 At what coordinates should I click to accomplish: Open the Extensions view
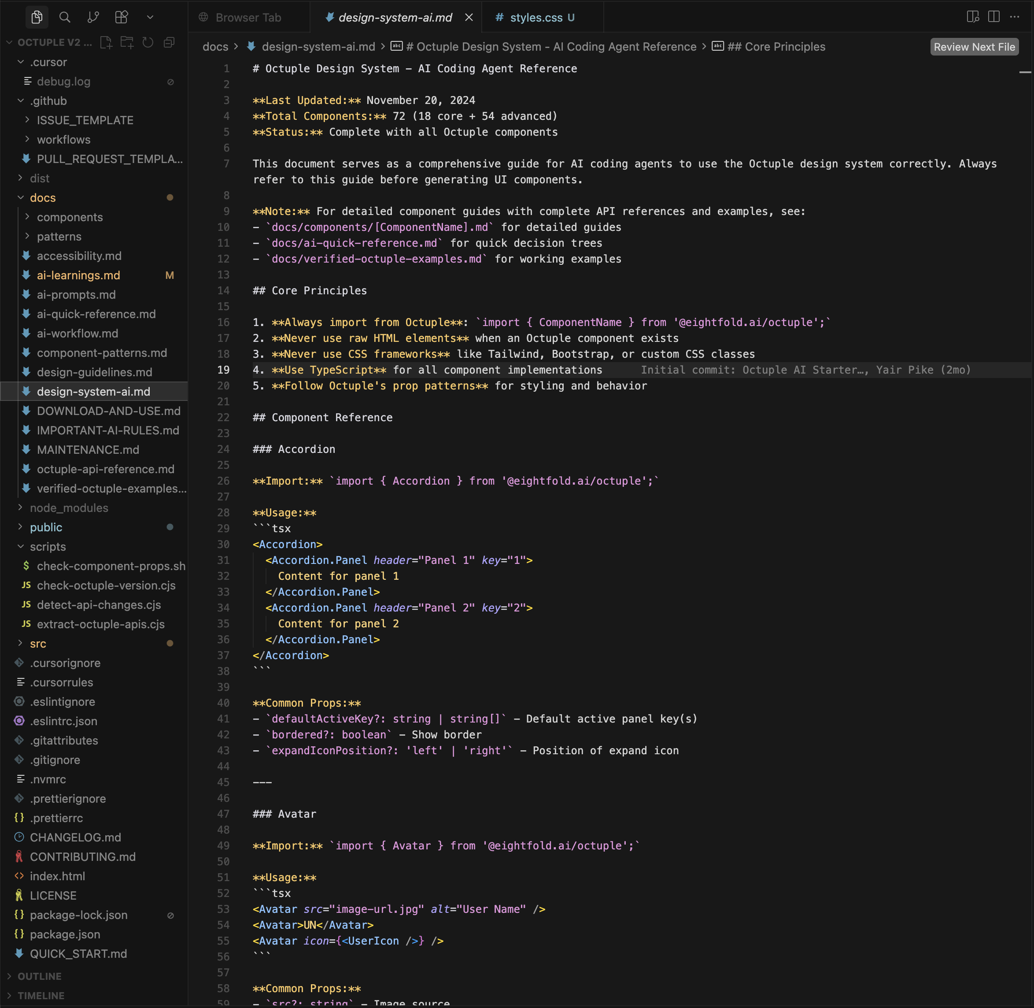click(x=121, y=16)
